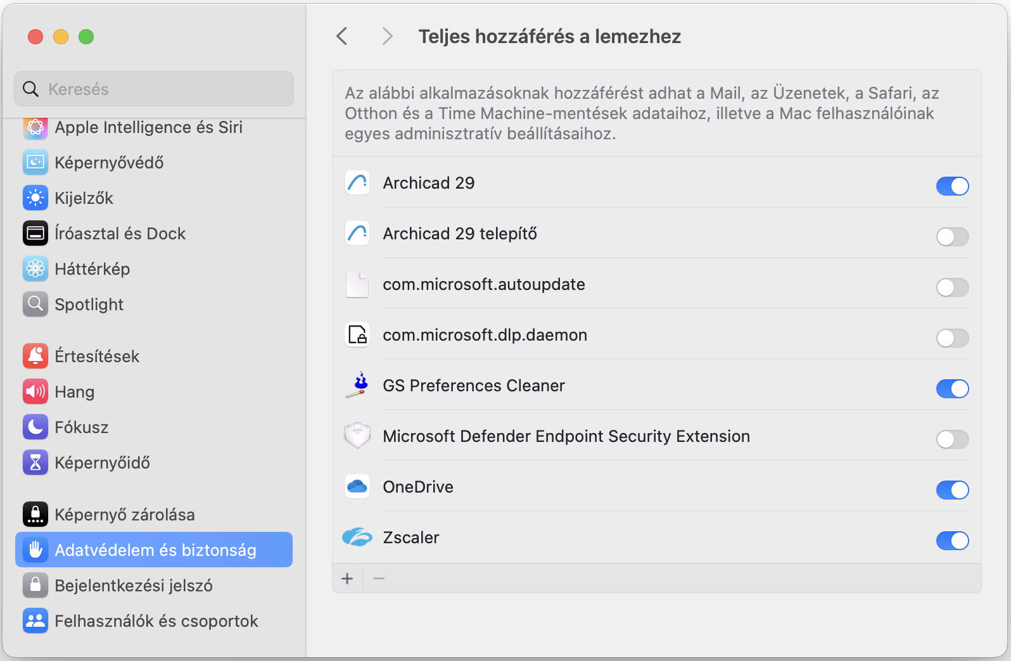Viewport: 1011px width, 661px height.
Task: Minimize window with the yellow button
Action: 61,37
